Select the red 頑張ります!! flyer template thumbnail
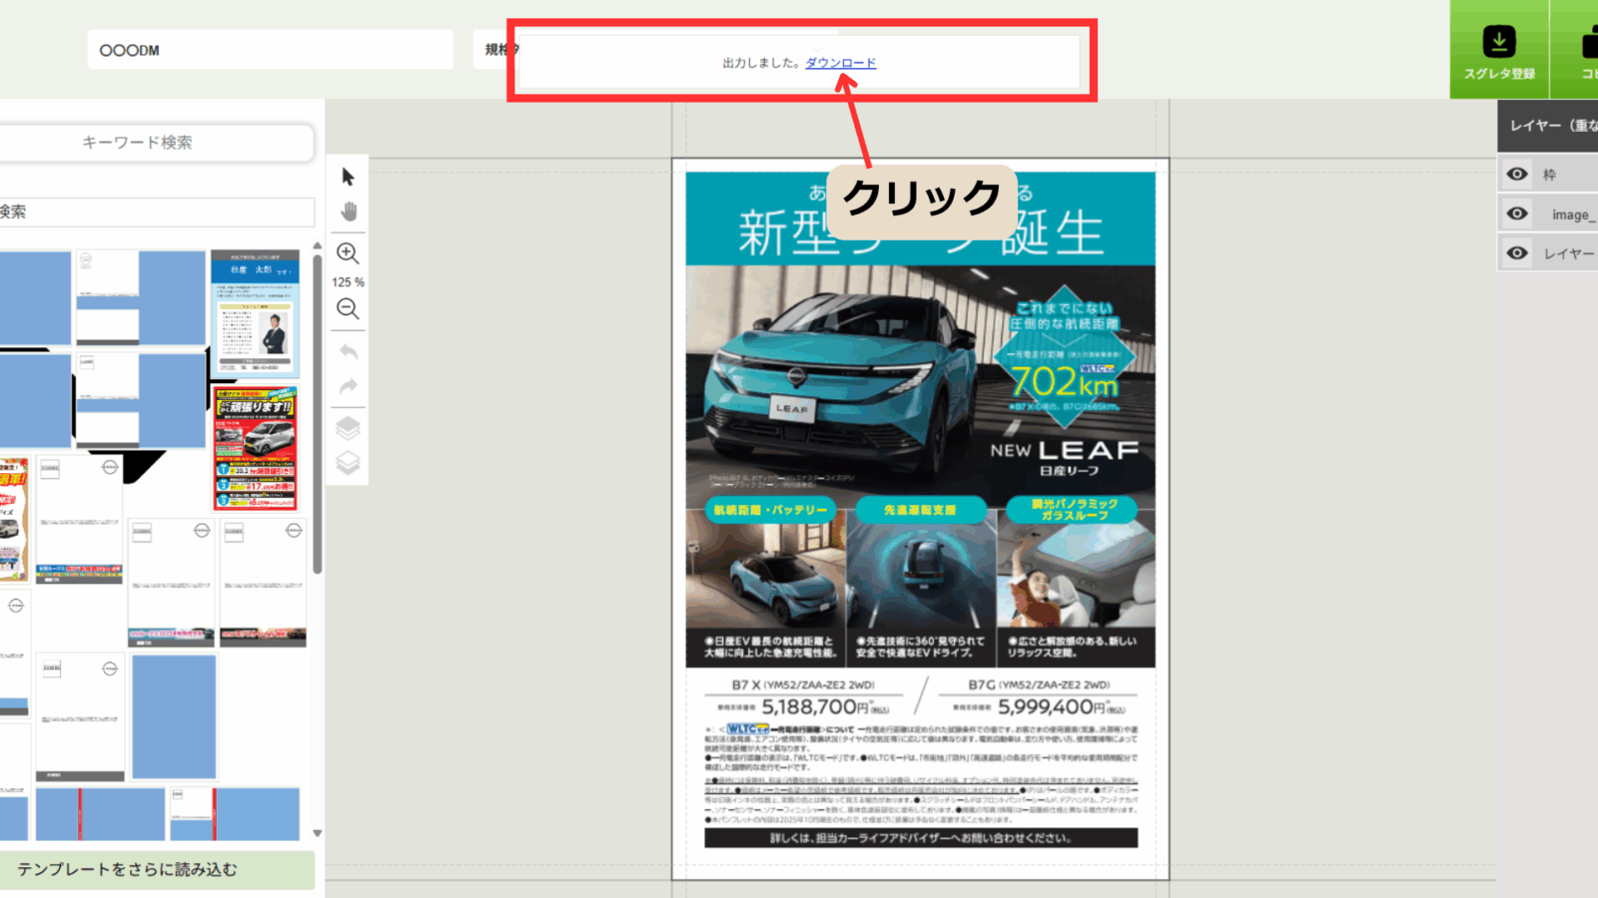Image resolution: width=1598 pixels, height=898 pixels. 256,448
